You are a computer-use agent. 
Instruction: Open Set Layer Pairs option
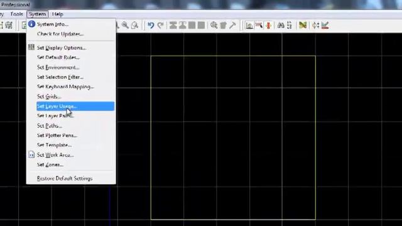click(71, 116)
